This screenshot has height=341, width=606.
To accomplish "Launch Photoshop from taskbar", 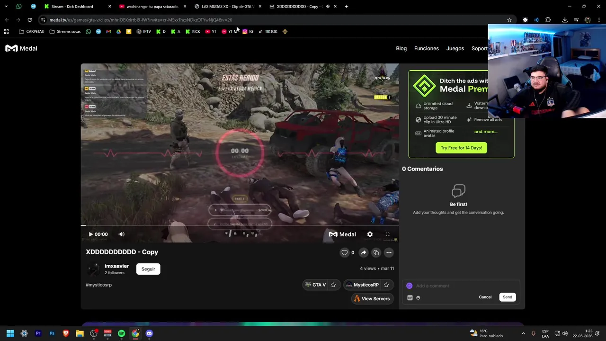I will (x=52, y=333).
